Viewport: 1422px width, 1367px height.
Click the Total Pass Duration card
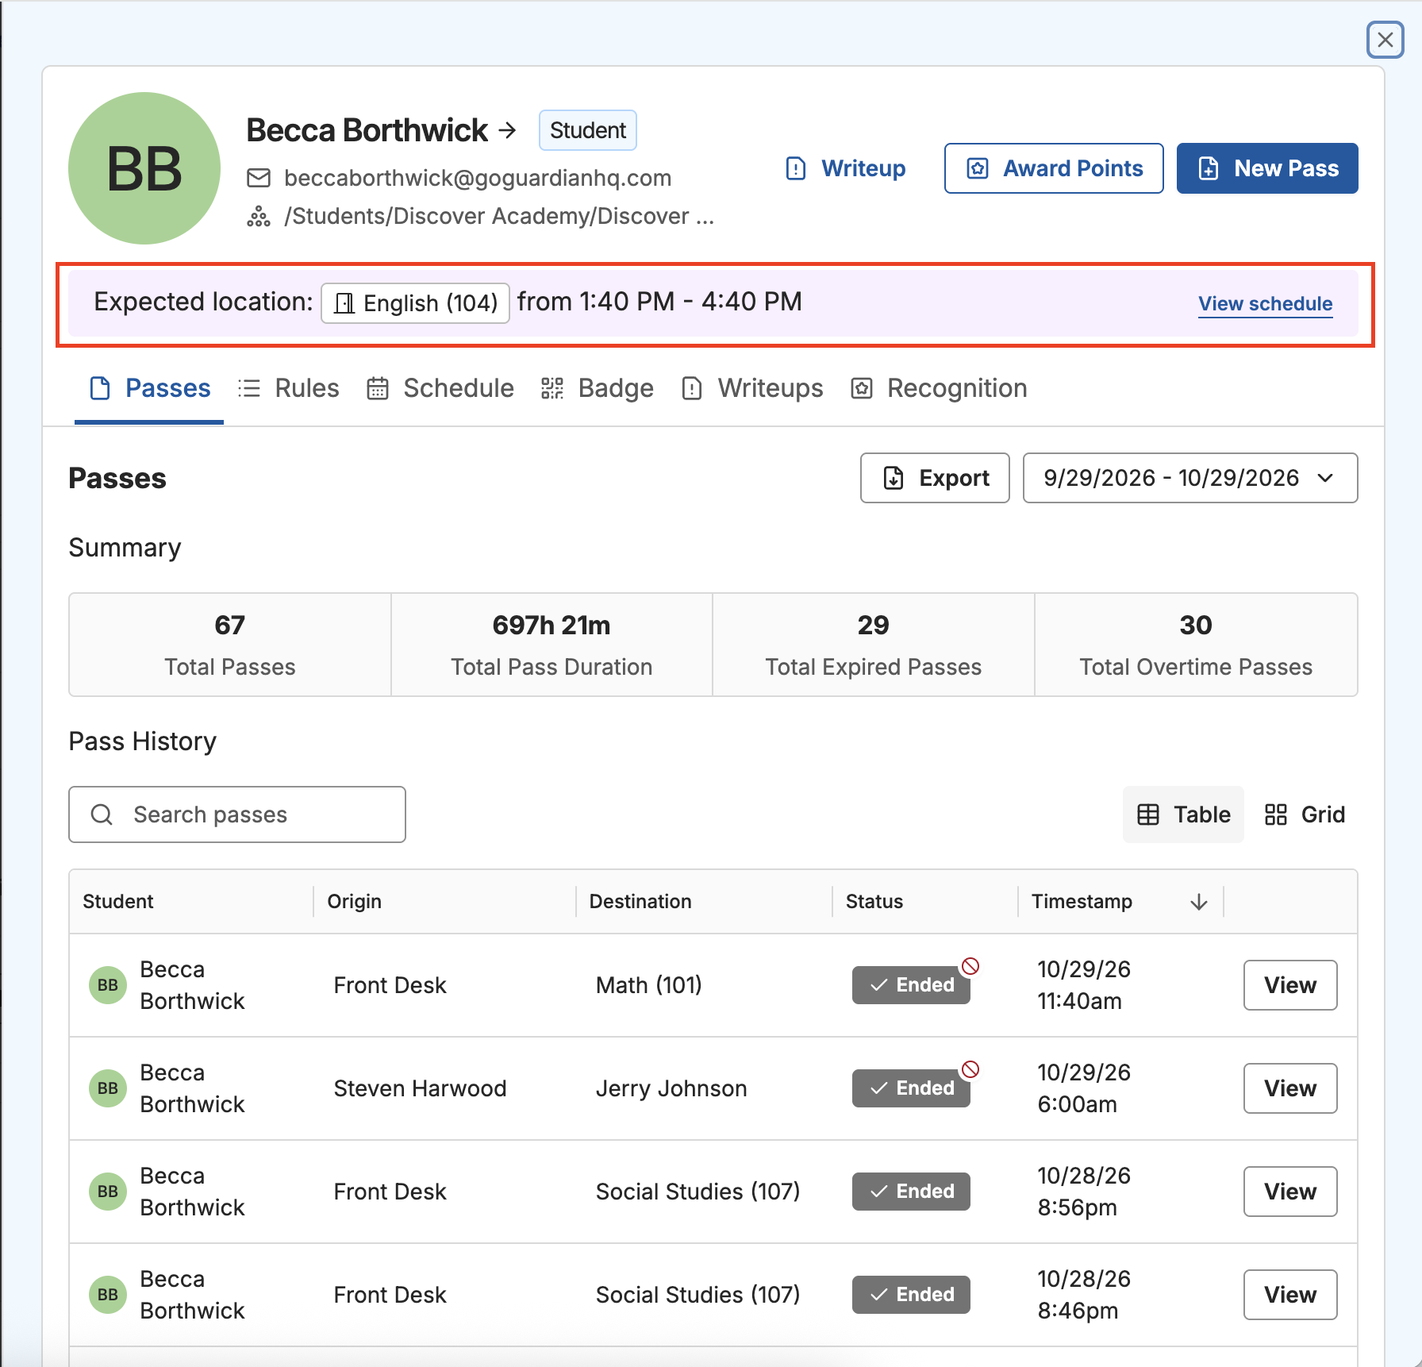[552, 645]
